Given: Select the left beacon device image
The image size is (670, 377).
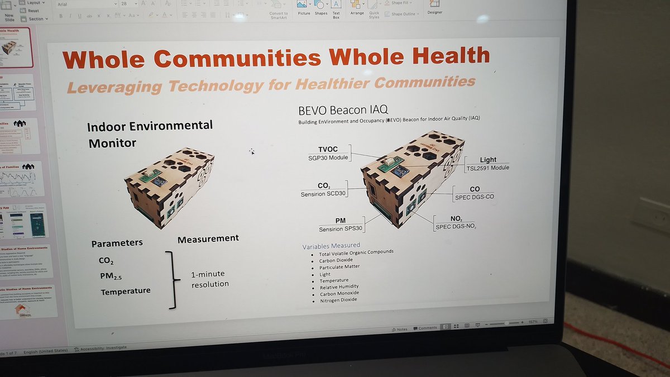Looking at the screenshot, I should click(170, 188).
